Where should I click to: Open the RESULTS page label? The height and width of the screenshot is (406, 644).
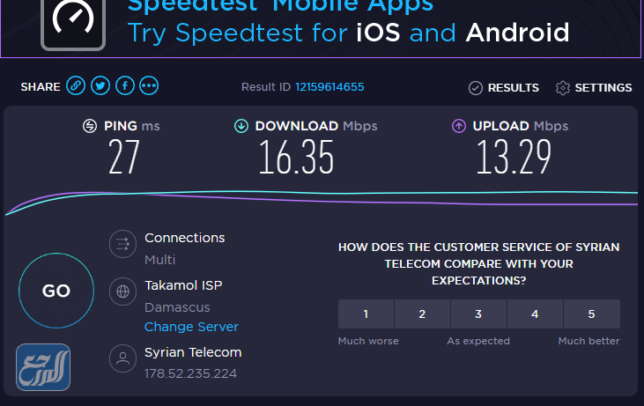tap(513, 88)
